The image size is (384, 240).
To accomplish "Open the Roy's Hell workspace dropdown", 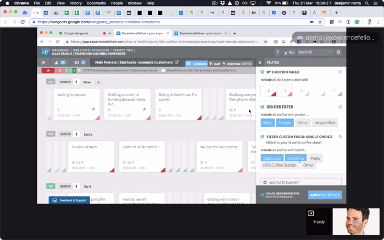I will click(315, 52).
